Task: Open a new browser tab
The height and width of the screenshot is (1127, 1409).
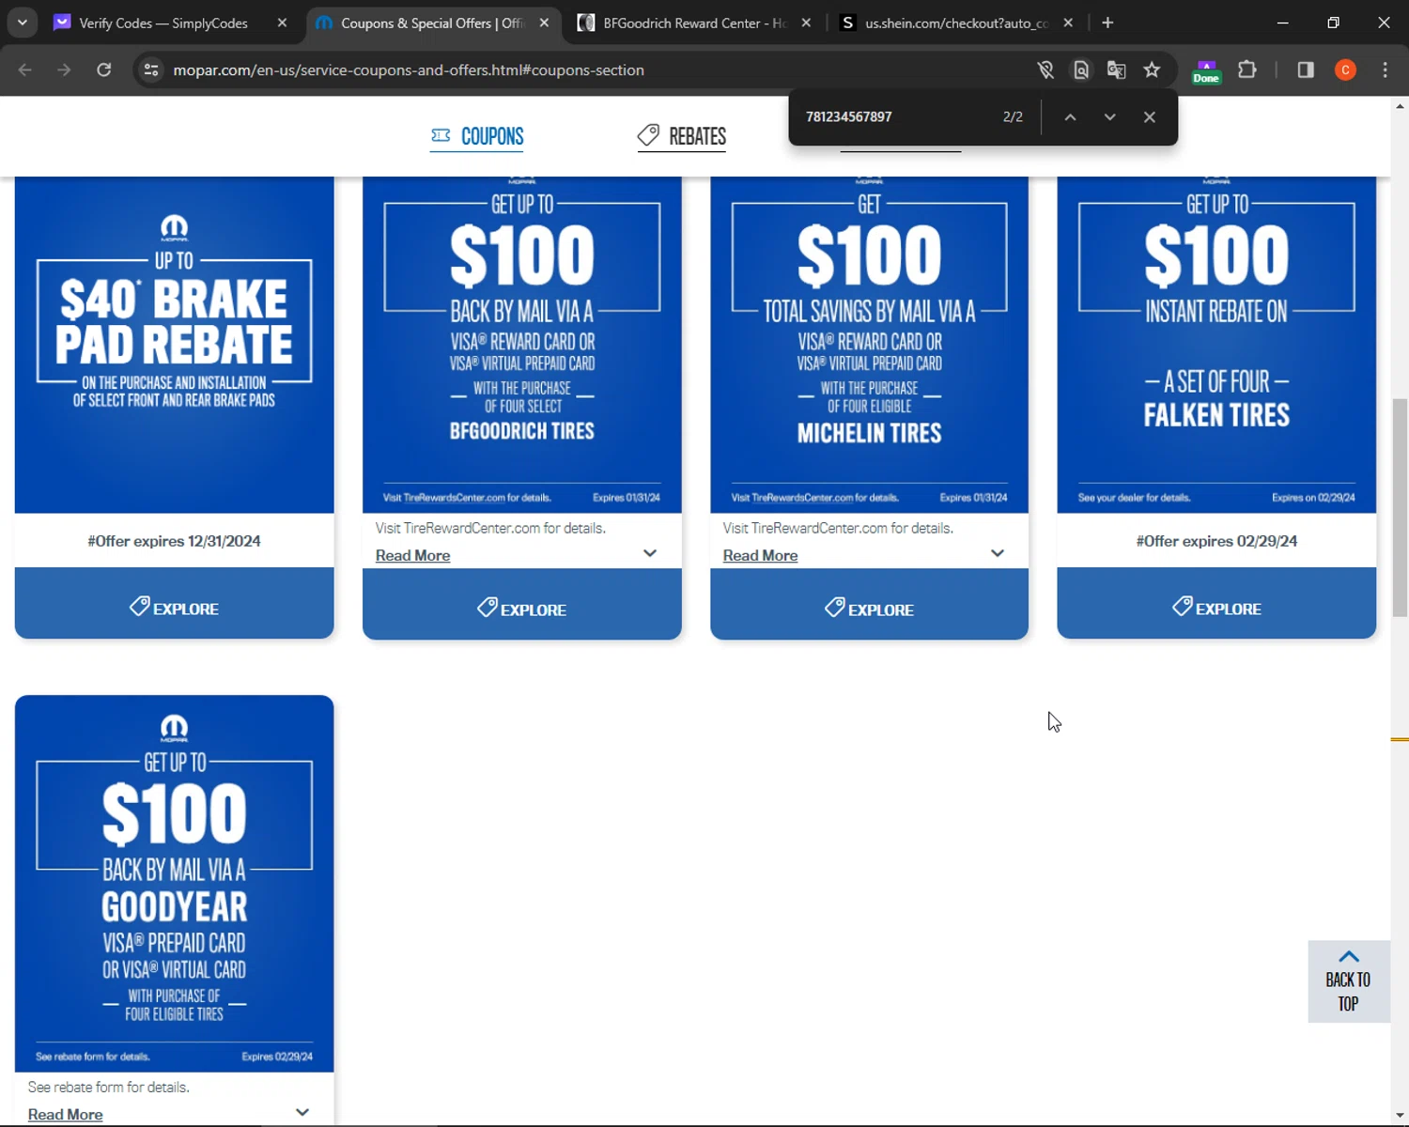Action: pos(1107,23)
